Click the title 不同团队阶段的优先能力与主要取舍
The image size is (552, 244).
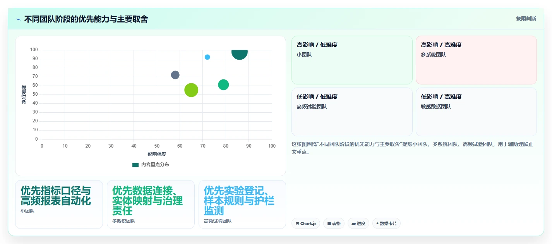(86, 19)
